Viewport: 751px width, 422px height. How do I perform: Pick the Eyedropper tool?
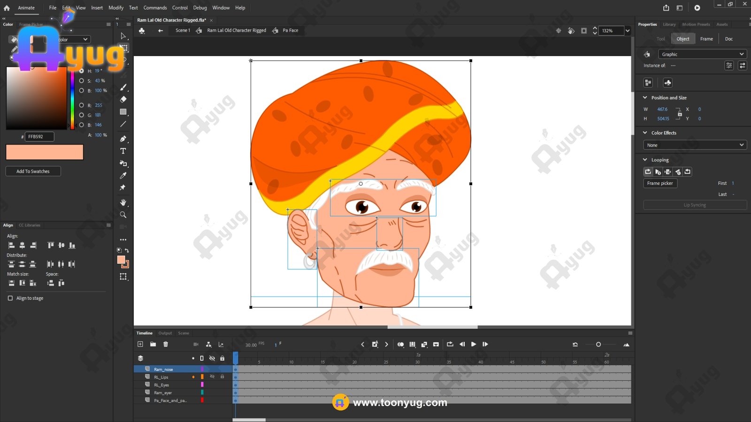pos(123,175)
